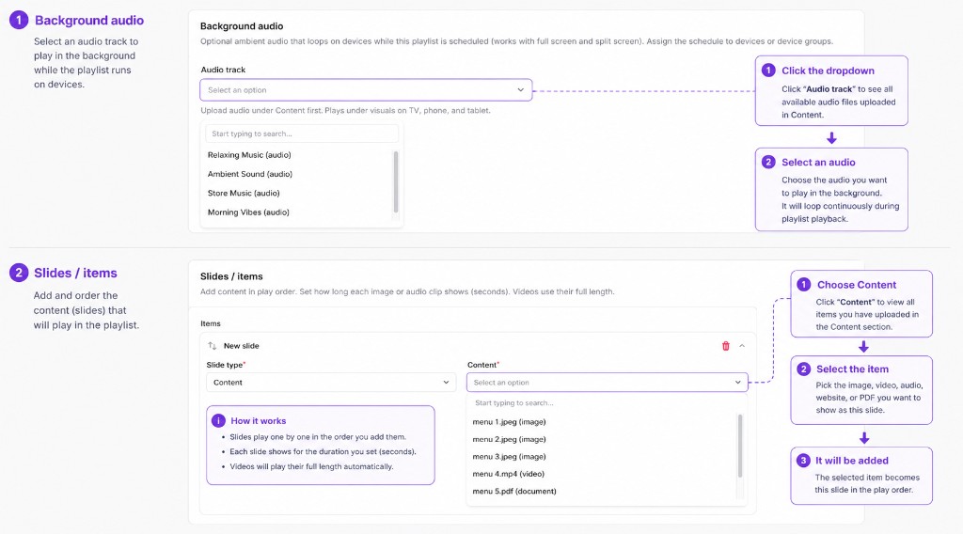
Task: Open the Audio track dropdown
Action: [366, 89]
